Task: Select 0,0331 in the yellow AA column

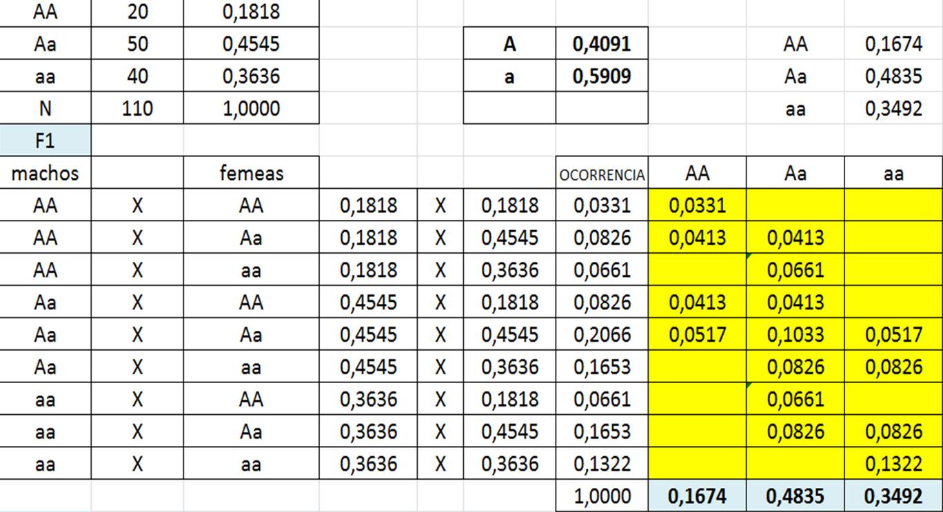Action: pyautogui.click(x=698, y=205)
